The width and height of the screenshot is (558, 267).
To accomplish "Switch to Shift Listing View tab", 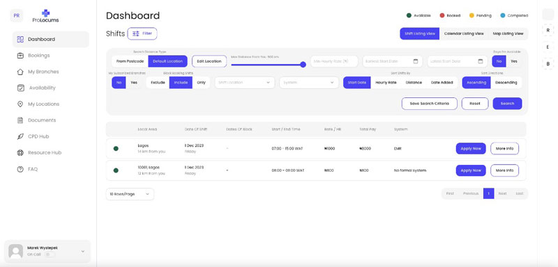I will point(420,33).
